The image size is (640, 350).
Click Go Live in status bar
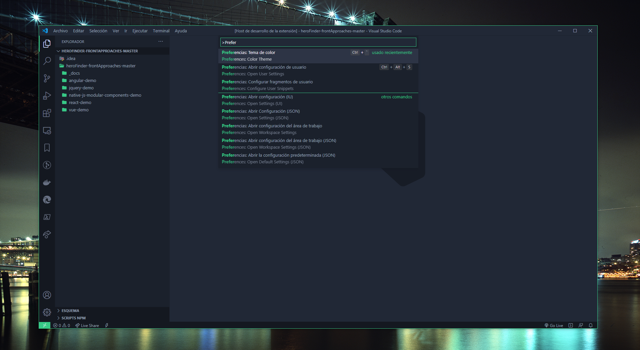pos(554,325)
